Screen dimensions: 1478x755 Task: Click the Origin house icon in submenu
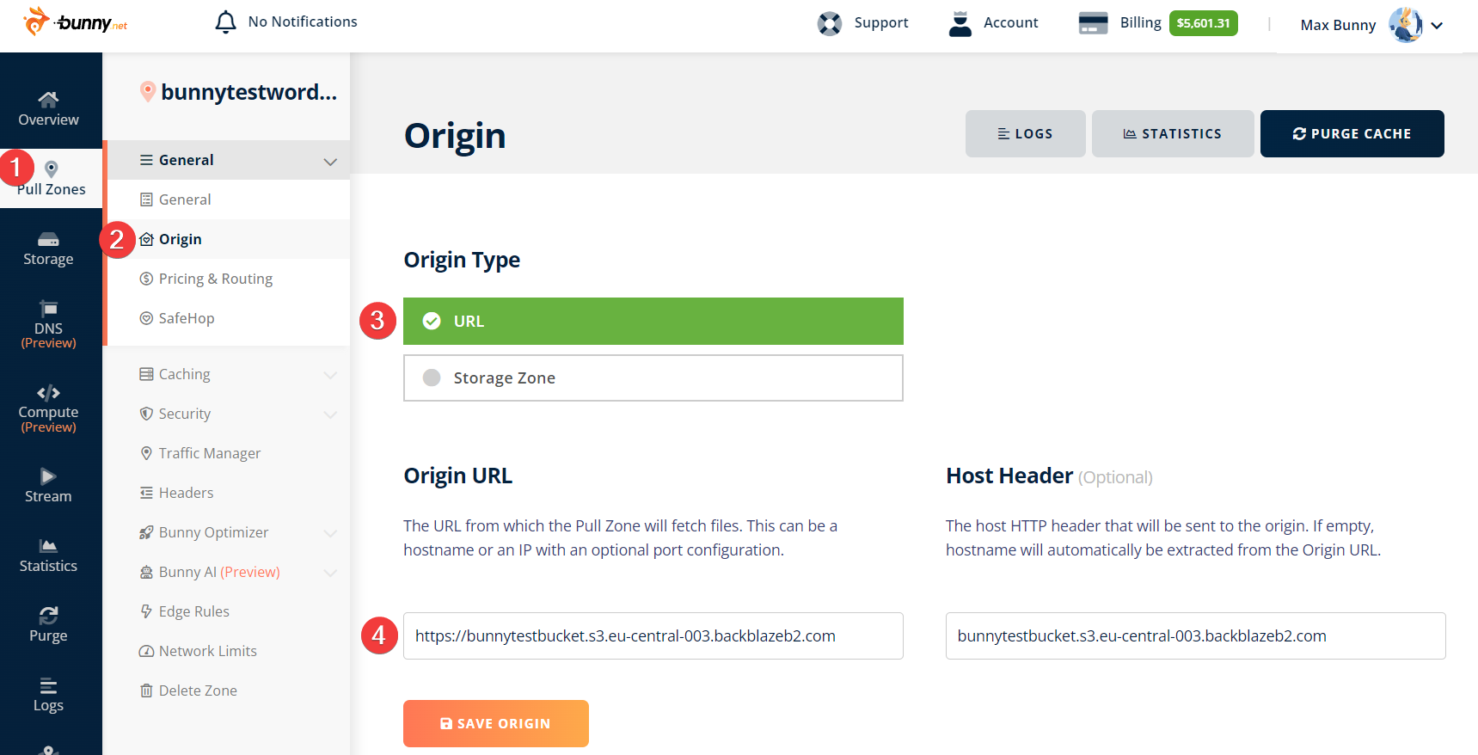click(x=146, y=239)
